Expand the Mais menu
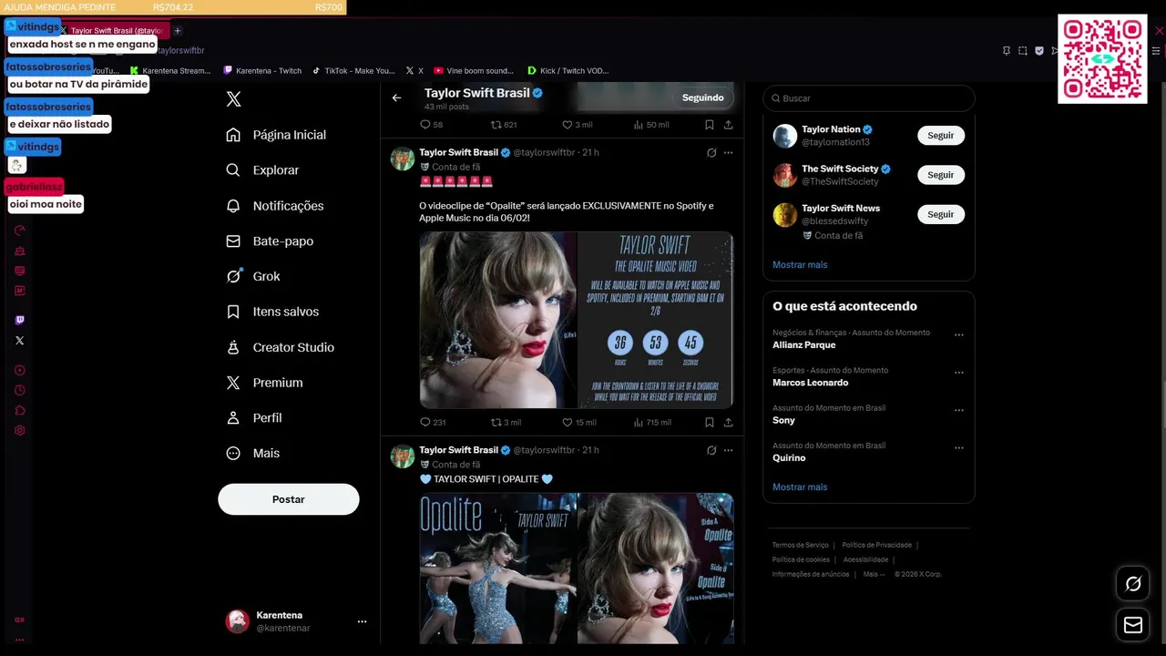Screen dimensions: 1166x656 (x=252, y=453)
